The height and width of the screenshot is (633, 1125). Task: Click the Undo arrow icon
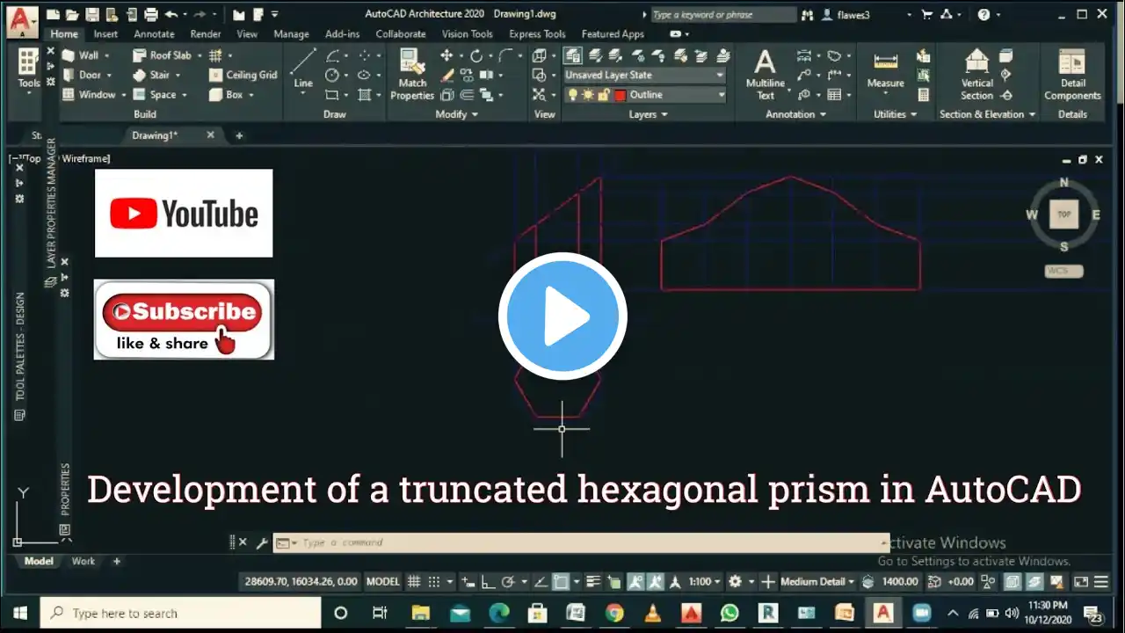click(x=171, y=14)
